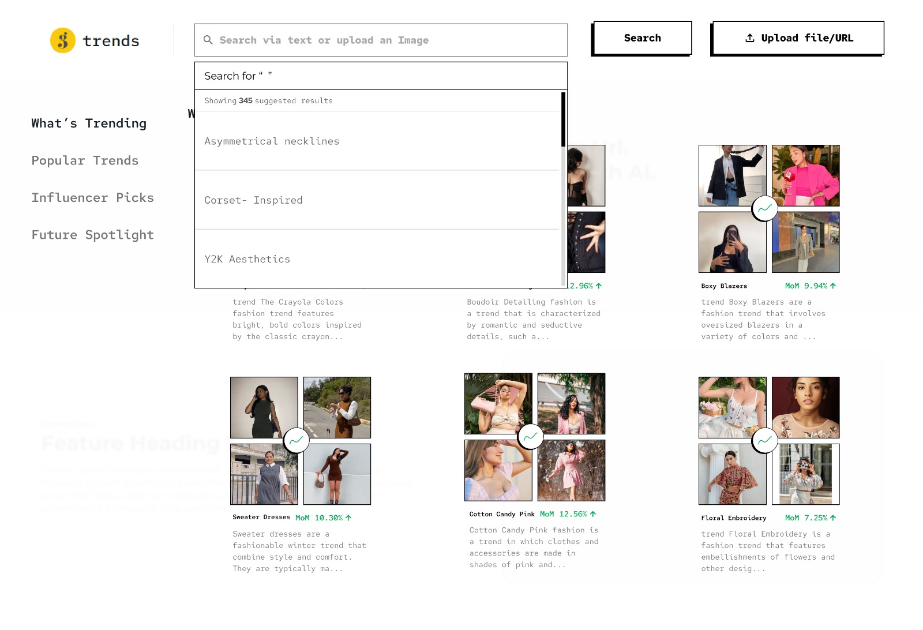This screenshot has height=630, width=923.
Task: Click the Floral Embroidery trend title
Action: pyautogui.click(x=734, y=518)
